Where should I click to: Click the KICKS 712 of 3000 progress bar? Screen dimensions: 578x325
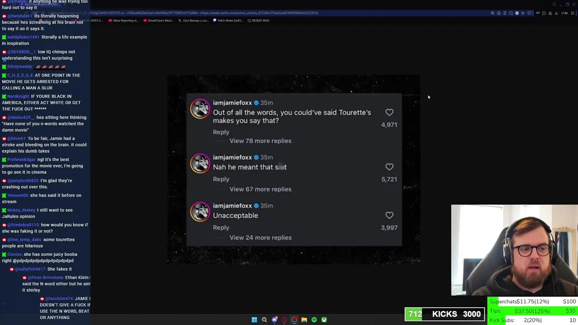(x=444, y=314)
